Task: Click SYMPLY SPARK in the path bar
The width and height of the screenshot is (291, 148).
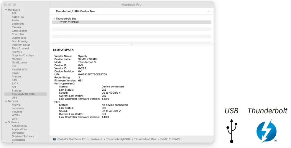Action: (170, 139)
